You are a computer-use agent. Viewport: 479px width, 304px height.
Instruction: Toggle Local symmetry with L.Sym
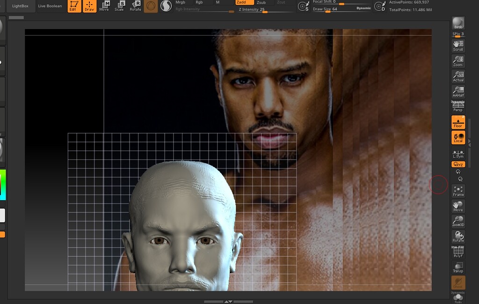tap(458, 153)
